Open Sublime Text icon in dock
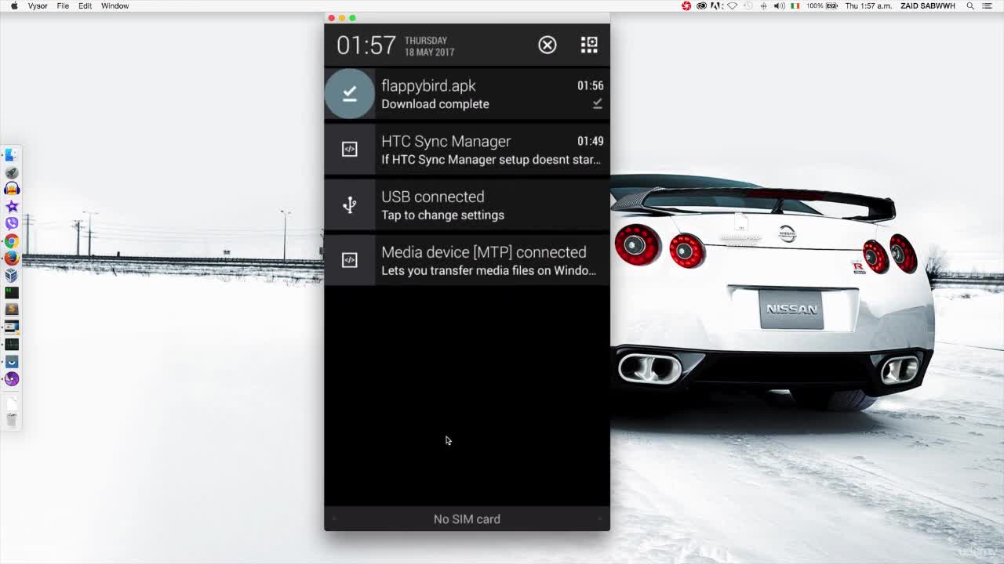Screen dimensions: 1004x564 11,309
